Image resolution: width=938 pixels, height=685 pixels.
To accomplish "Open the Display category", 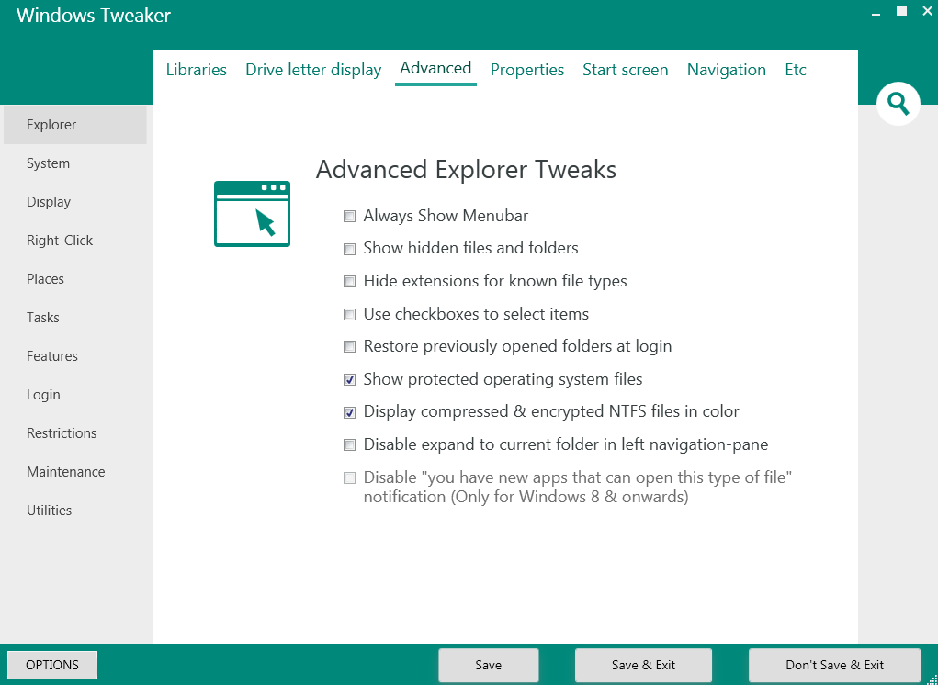I will (74, 201).
